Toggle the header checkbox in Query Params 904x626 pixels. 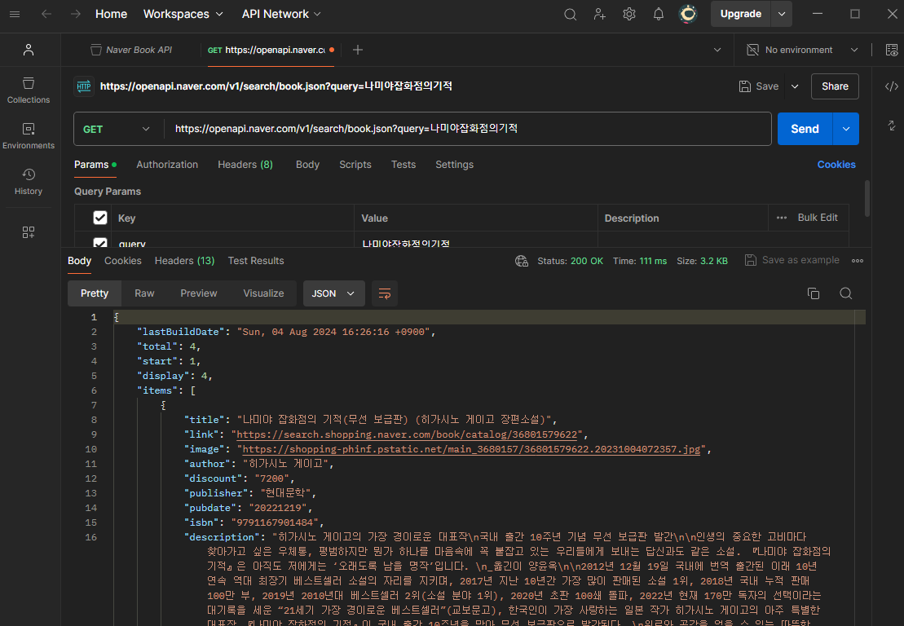(100, 218)
